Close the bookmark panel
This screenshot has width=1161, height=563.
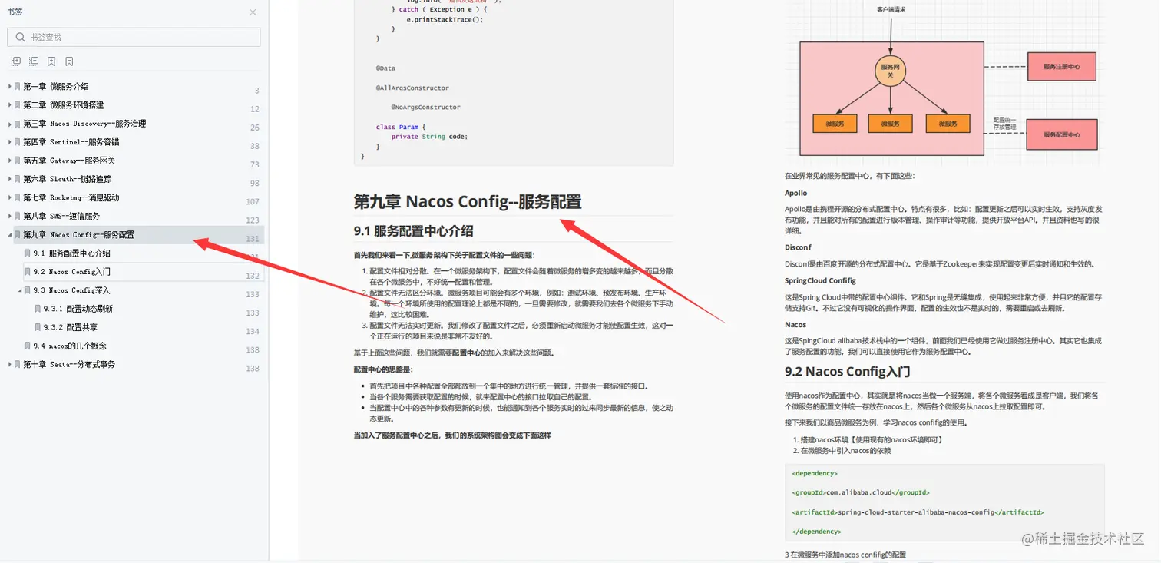click(x=253, y=12)
